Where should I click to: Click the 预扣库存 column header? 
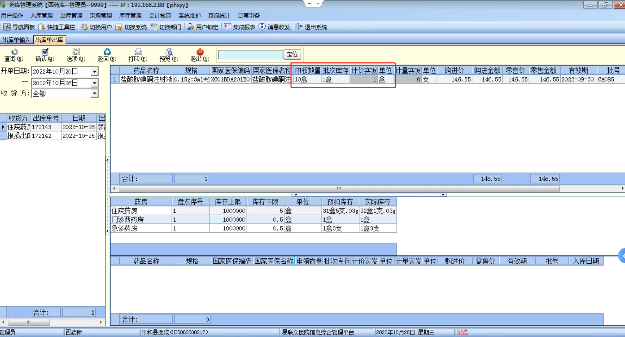pyautogui.click(x=340, y=202)
